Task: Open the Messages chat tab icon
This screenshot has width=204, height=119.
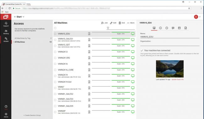Action: point(173,28)
